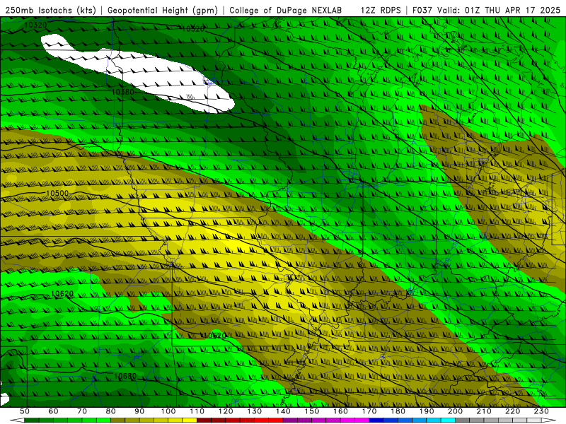Viewport: 566px width, 424px height.
Task: Click the "12Z RDPS" model run label
Action: coord(381,11)
